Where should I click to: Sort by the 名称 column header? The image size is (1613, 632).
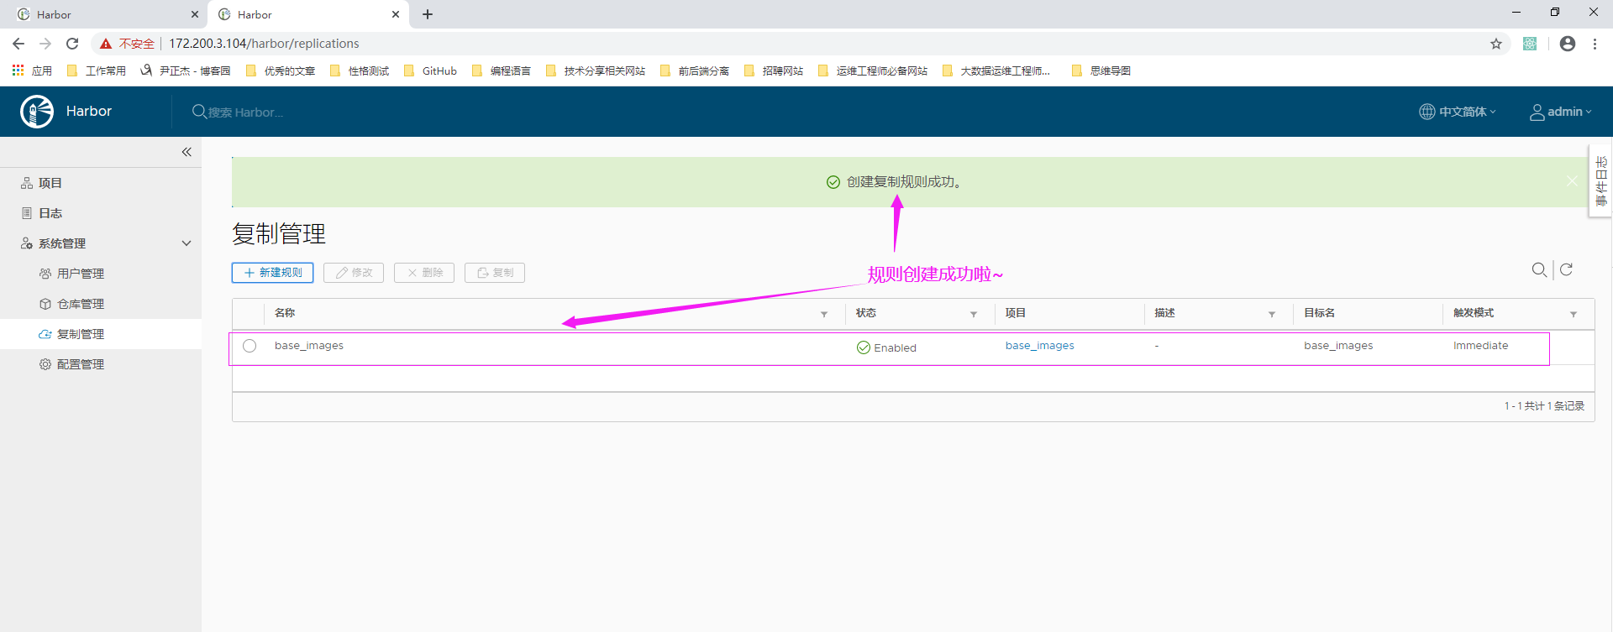[285, 313]
